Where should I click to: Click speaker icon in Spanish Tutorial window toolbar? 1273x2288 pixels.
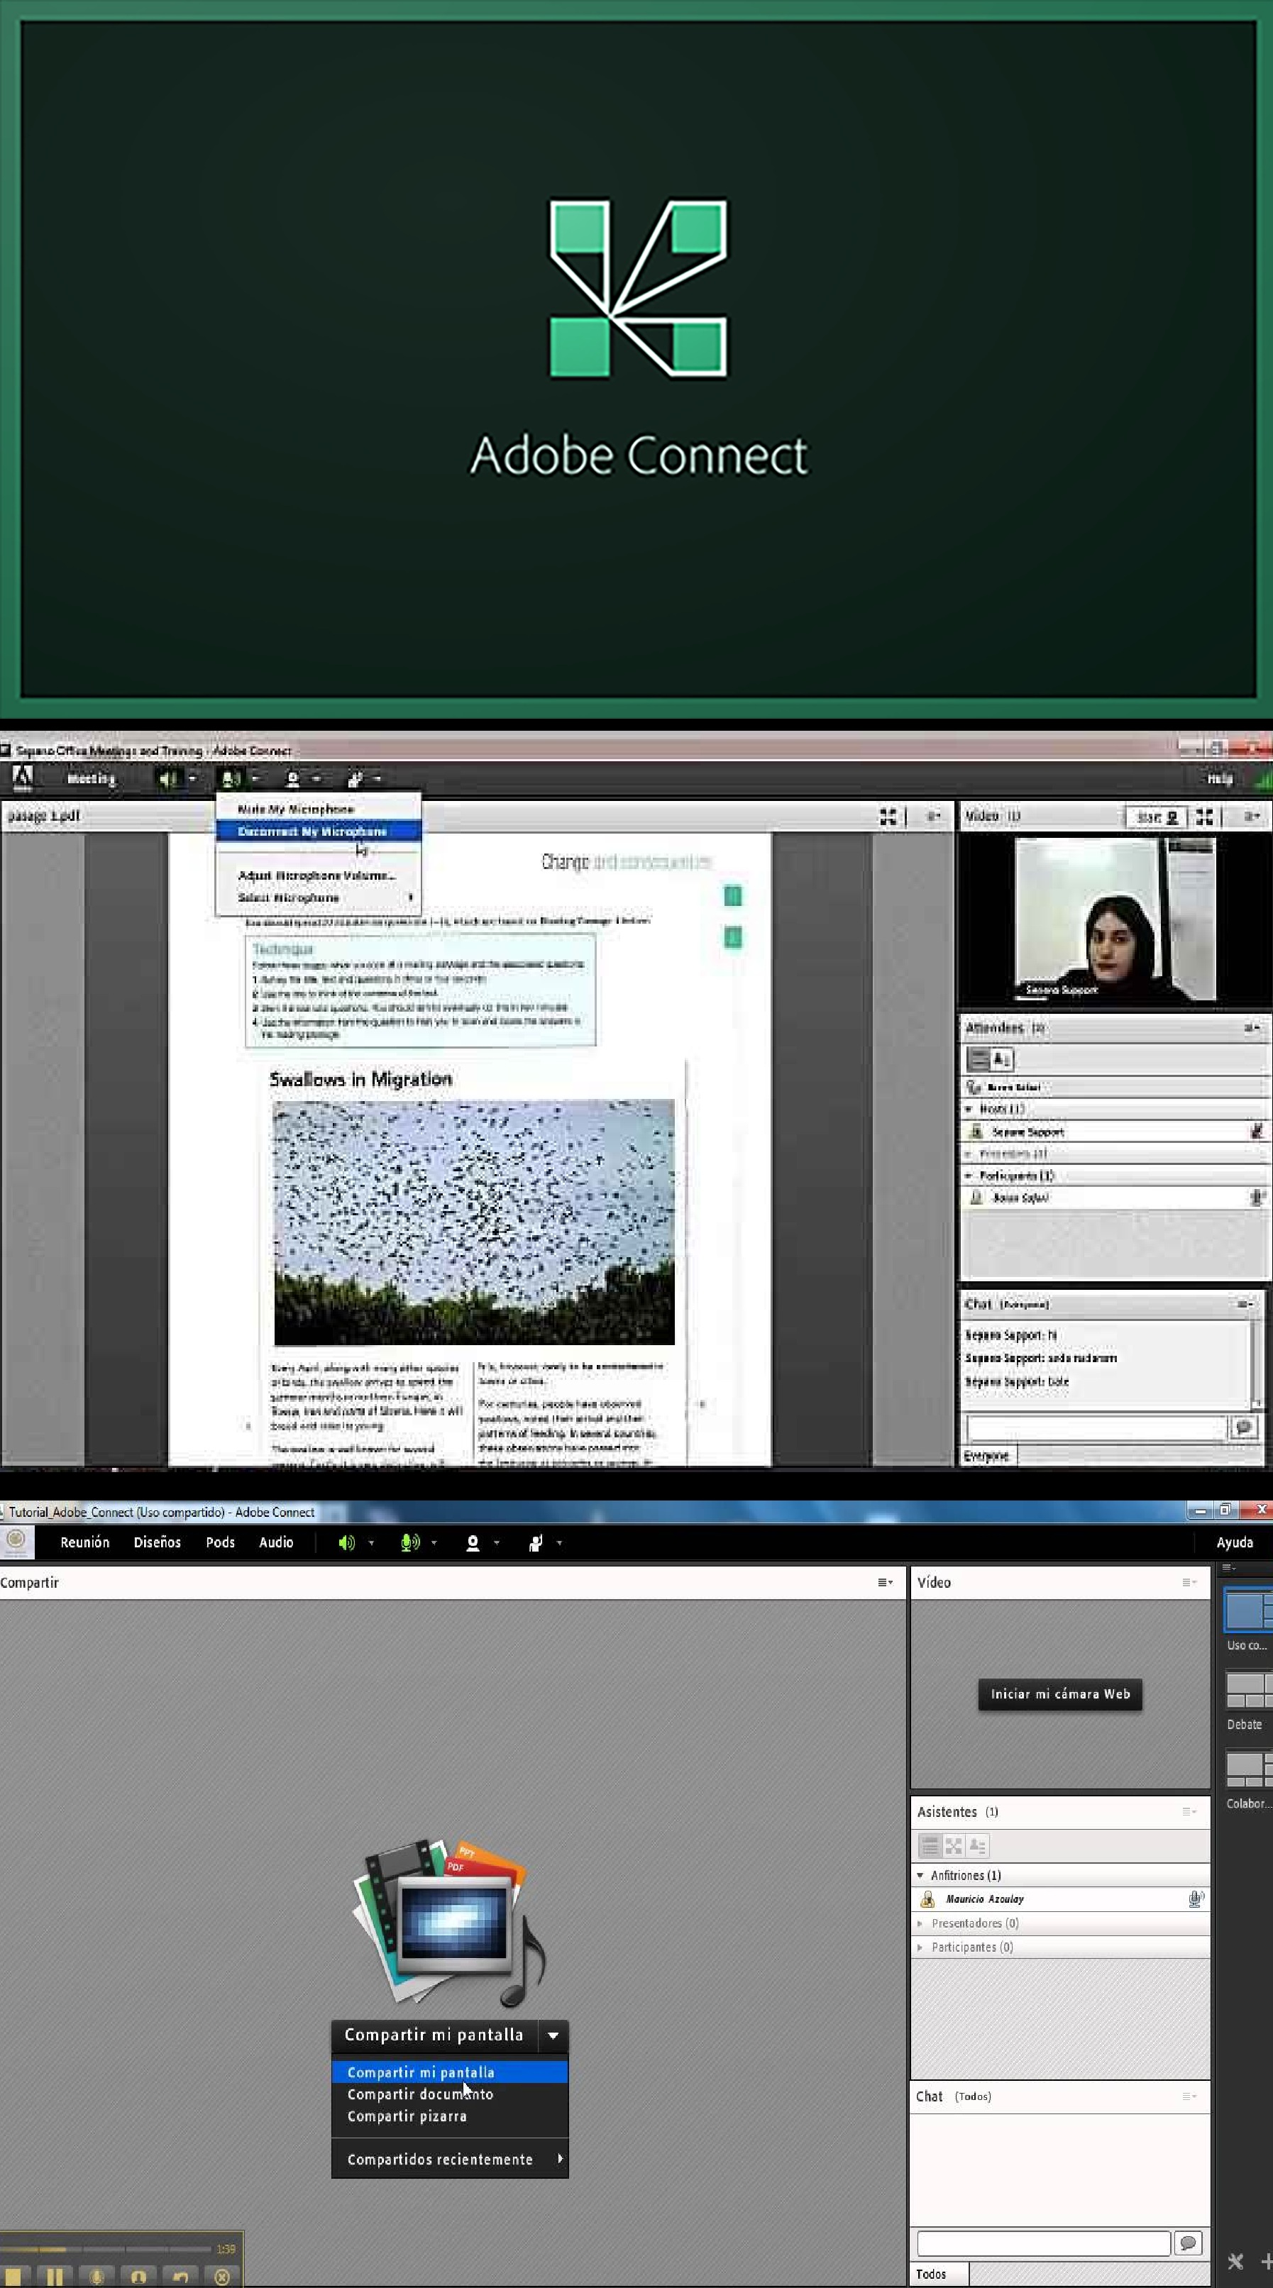[x=346, y=1543]
